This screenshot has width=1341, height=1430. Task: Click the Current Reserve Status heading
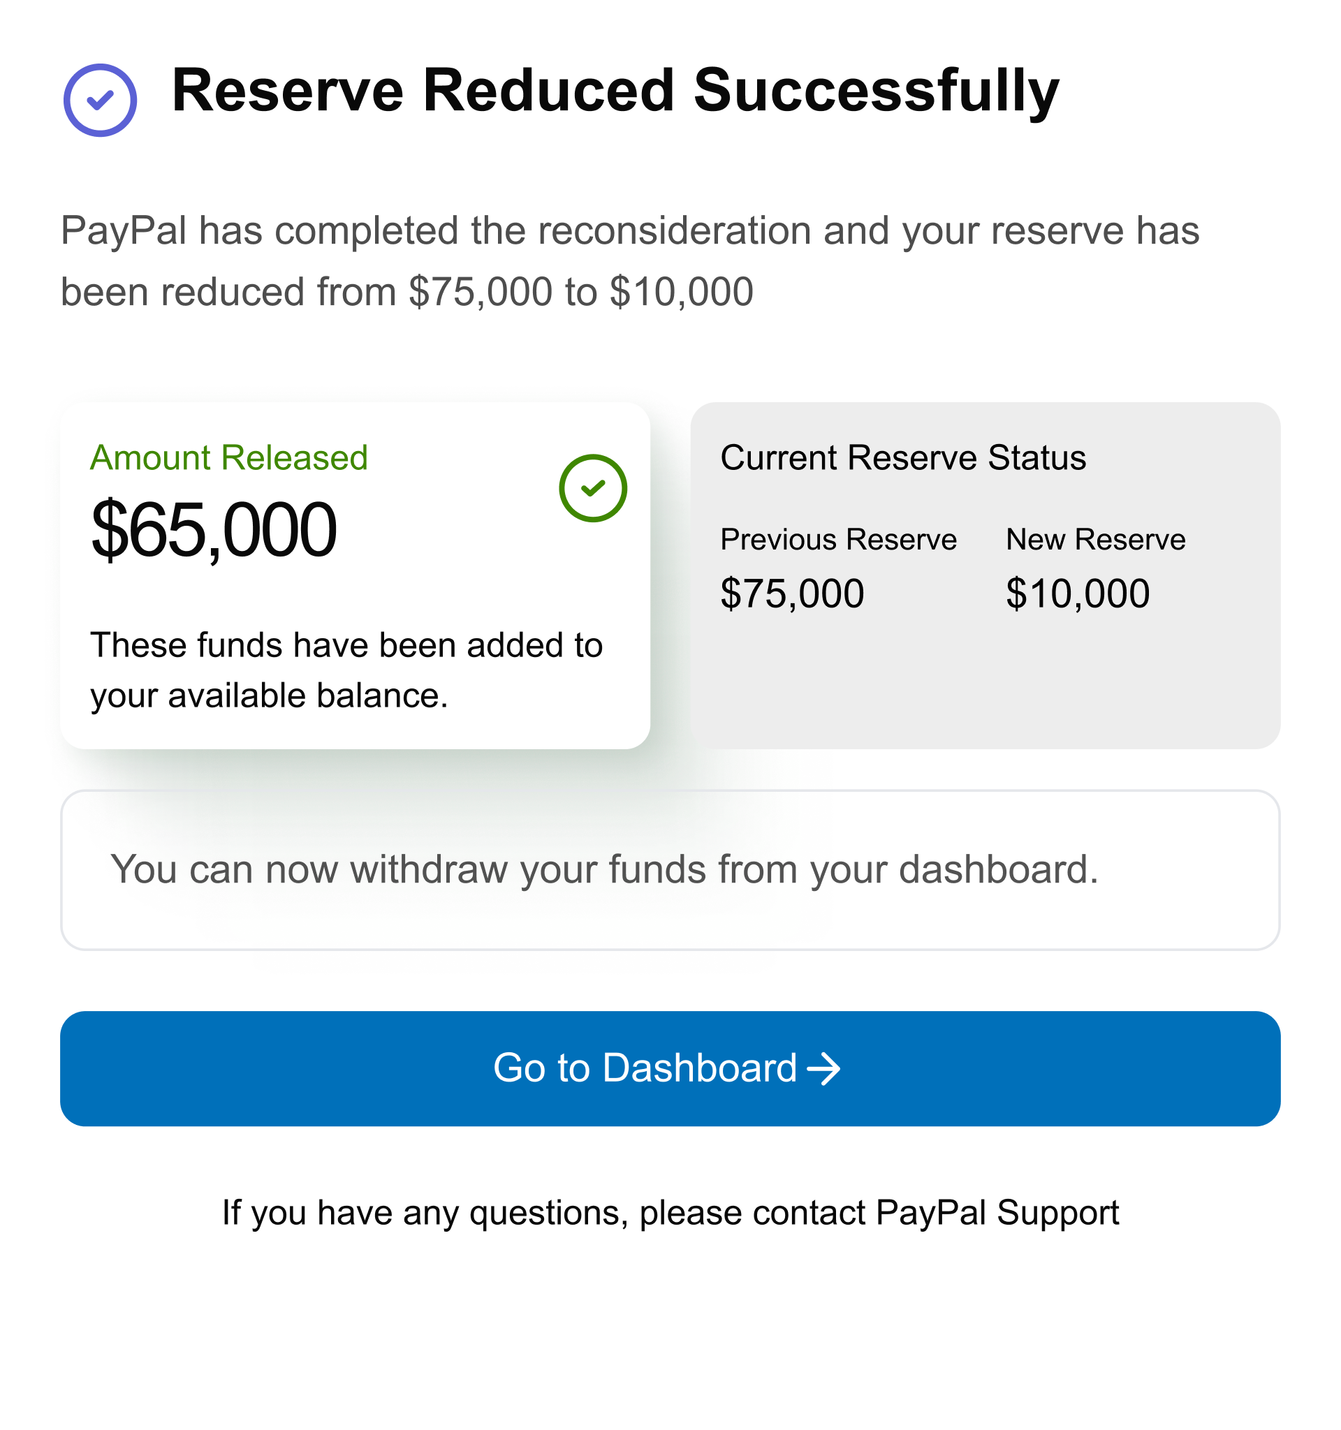[903, 457]
